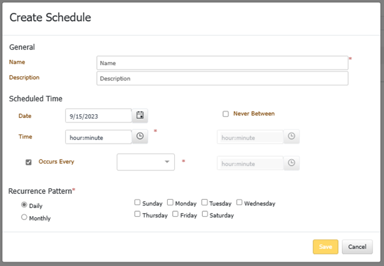Image resolution: width=384 pixels, height=266 pixels.
Task: Uncheck the Occurs Every checkbox
Action: click(29, 162)
